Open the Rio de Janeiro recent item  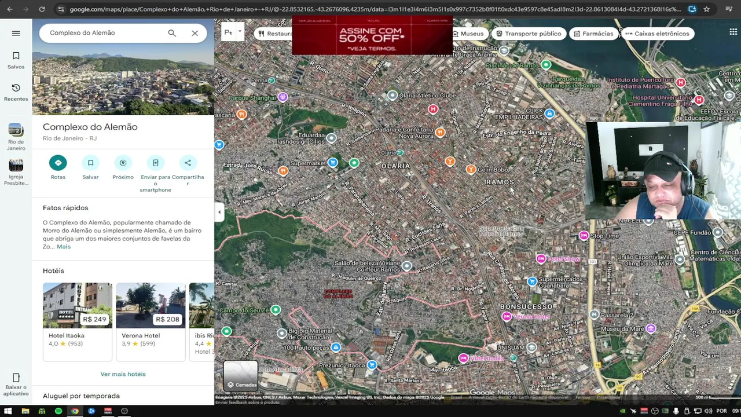pos(16,137)
